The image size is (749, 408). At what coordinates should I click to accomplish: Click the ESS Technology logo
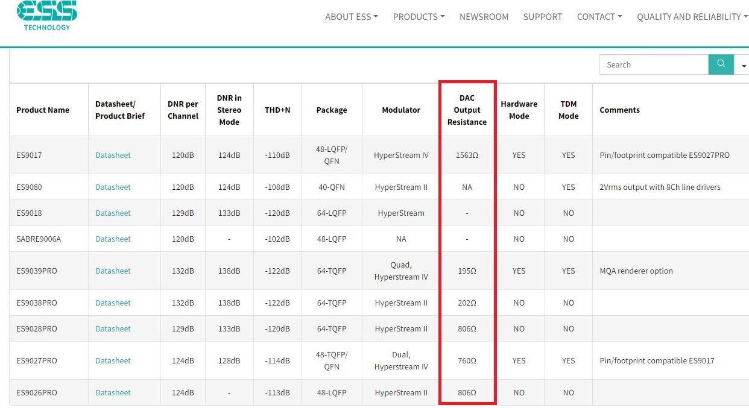tap(47, 16)
